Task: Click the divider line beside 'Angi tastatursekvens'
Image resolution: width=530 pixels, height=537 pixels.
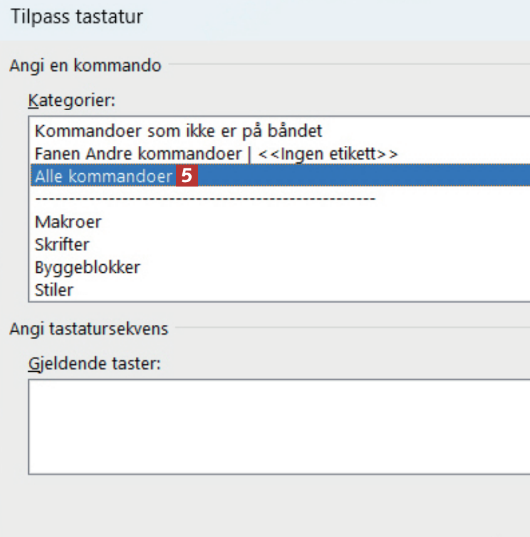Action: 351,329
